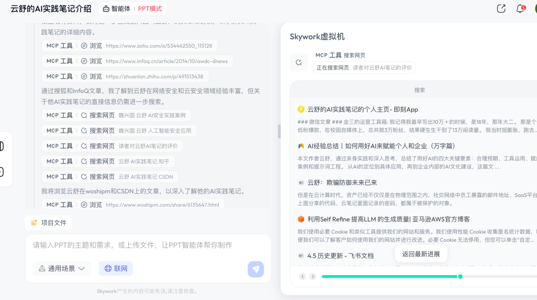Open result 云舒的AI实践笔记的个人主页- 即刻App
Viewport: 537px width, 300px height.
(x=362, y=109)
